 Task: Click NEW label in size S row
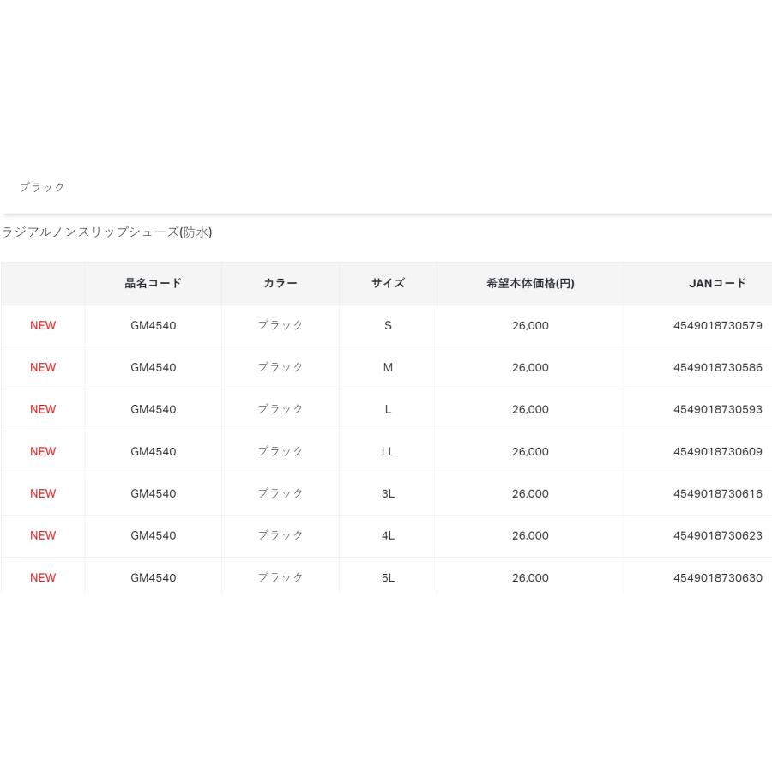click(43, 325)
